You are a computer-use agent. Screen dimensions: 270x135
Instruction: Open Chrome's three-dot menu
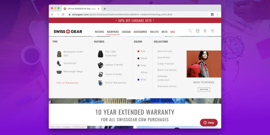pos(217,15)
